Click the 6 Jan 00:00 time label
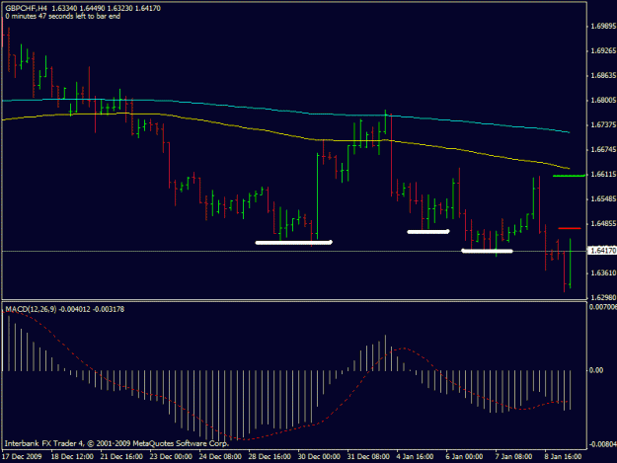 [465, 457]
